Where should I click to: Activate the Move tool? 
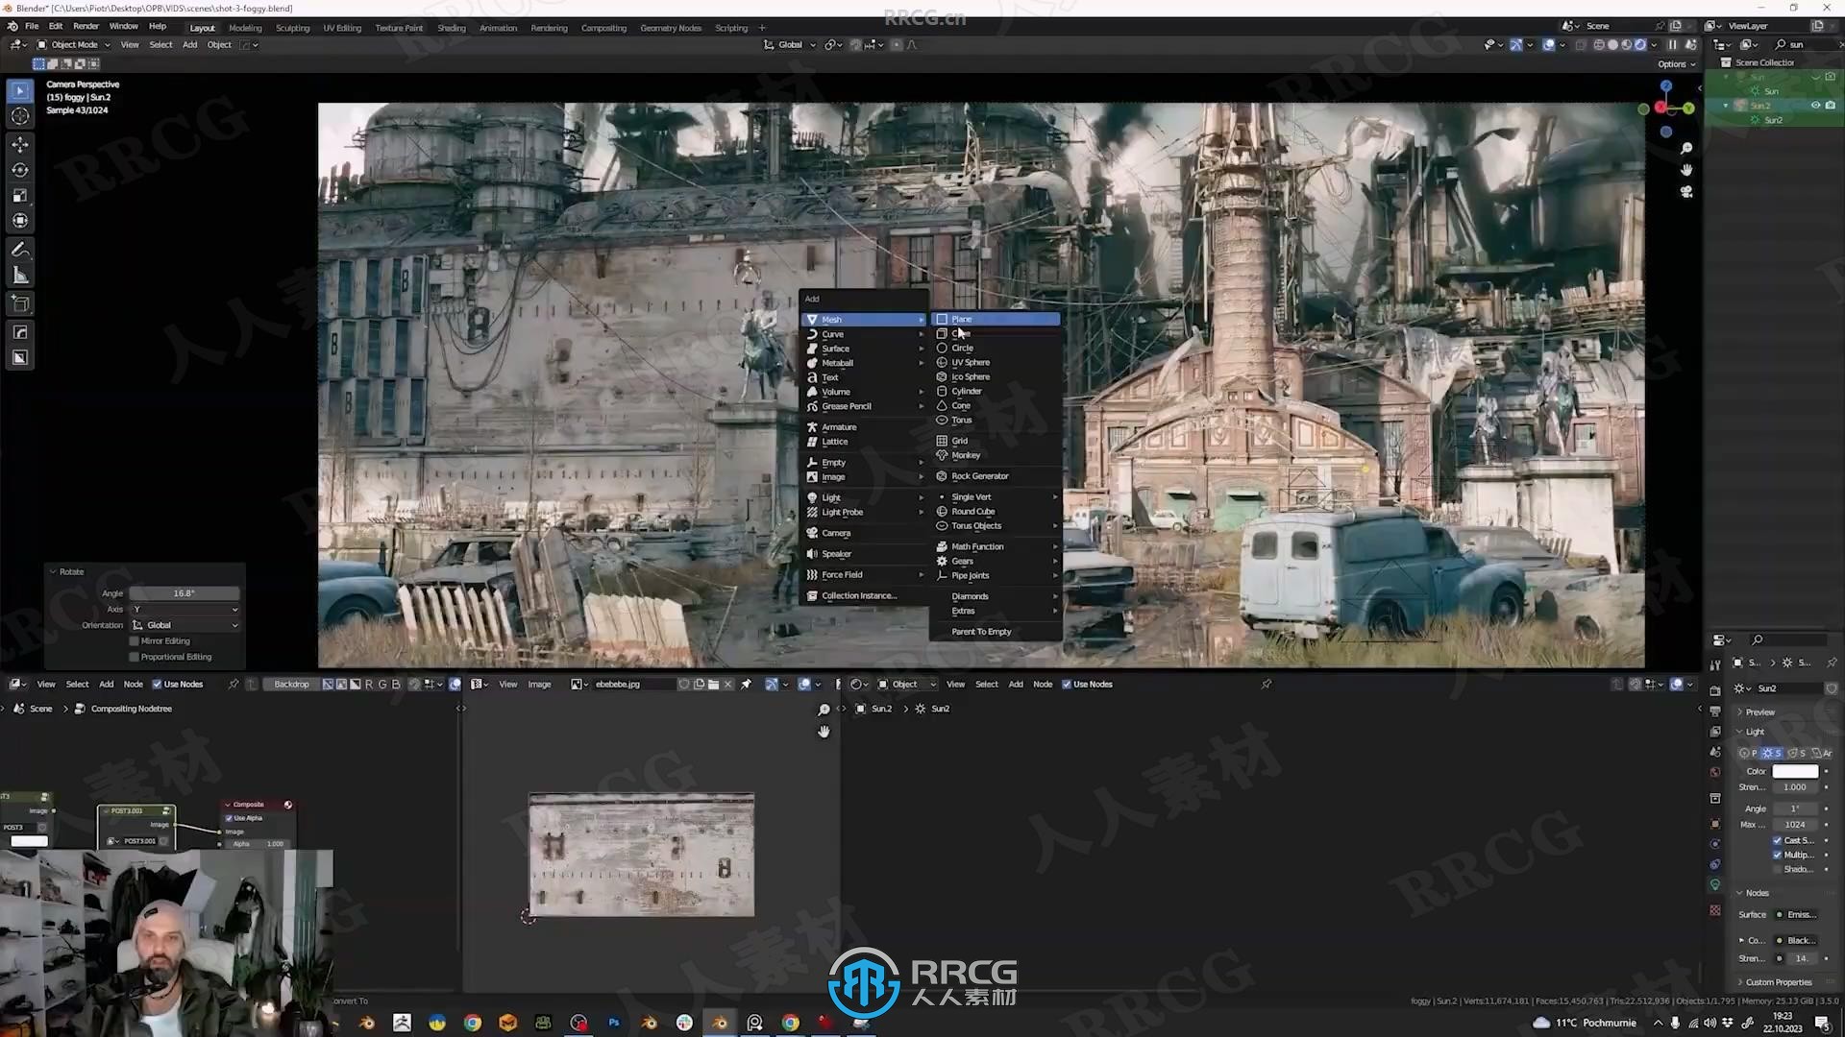pos(20,144)
